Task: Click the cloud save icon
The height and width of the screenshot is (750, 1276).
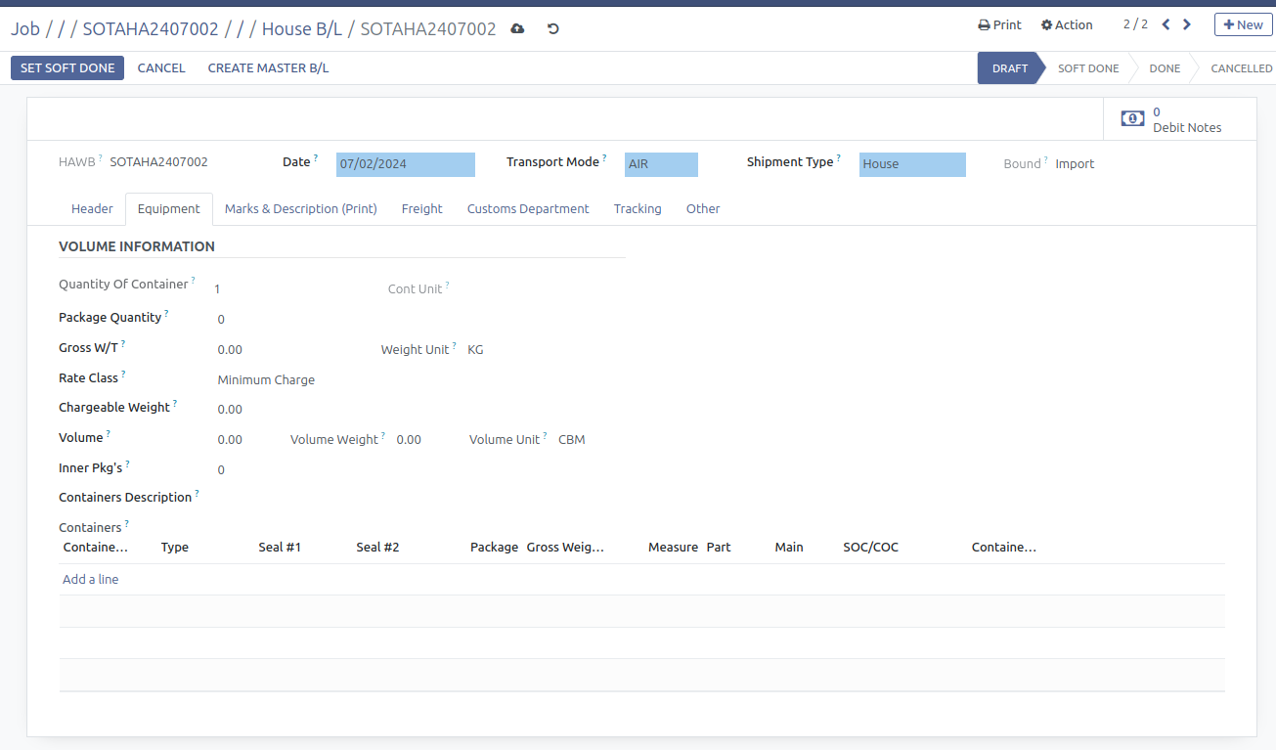Action: coord(517,29)
